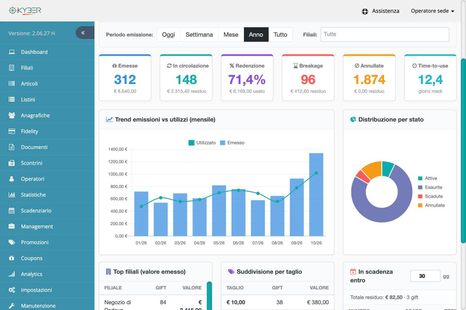Open the Operatore sede dropdown
The height and width of the screenshot is (310, 466).
click(432, 11)
